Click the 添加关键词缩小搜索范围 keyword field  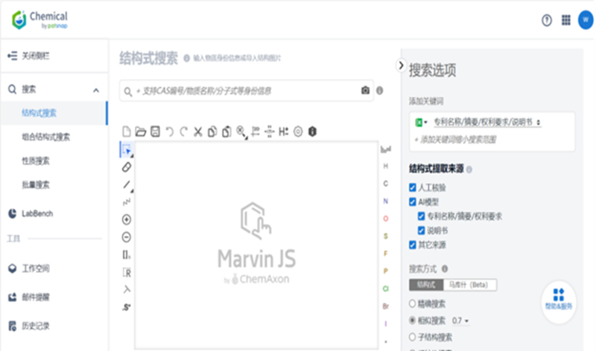coord(455,140)
